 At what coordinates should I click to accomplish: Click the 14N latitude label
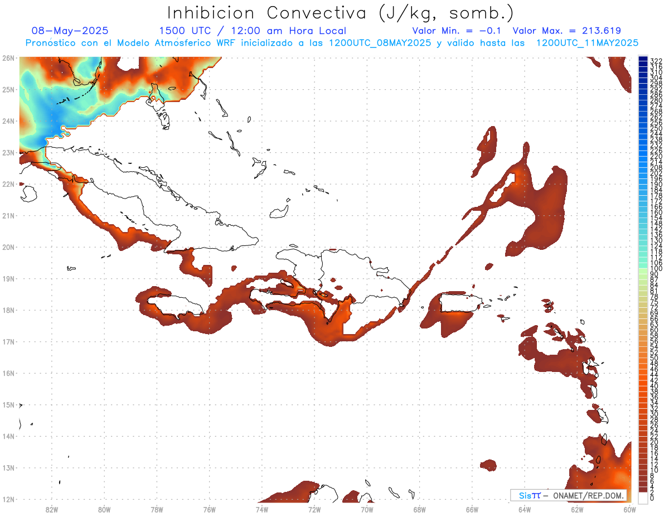coord(8,436)
